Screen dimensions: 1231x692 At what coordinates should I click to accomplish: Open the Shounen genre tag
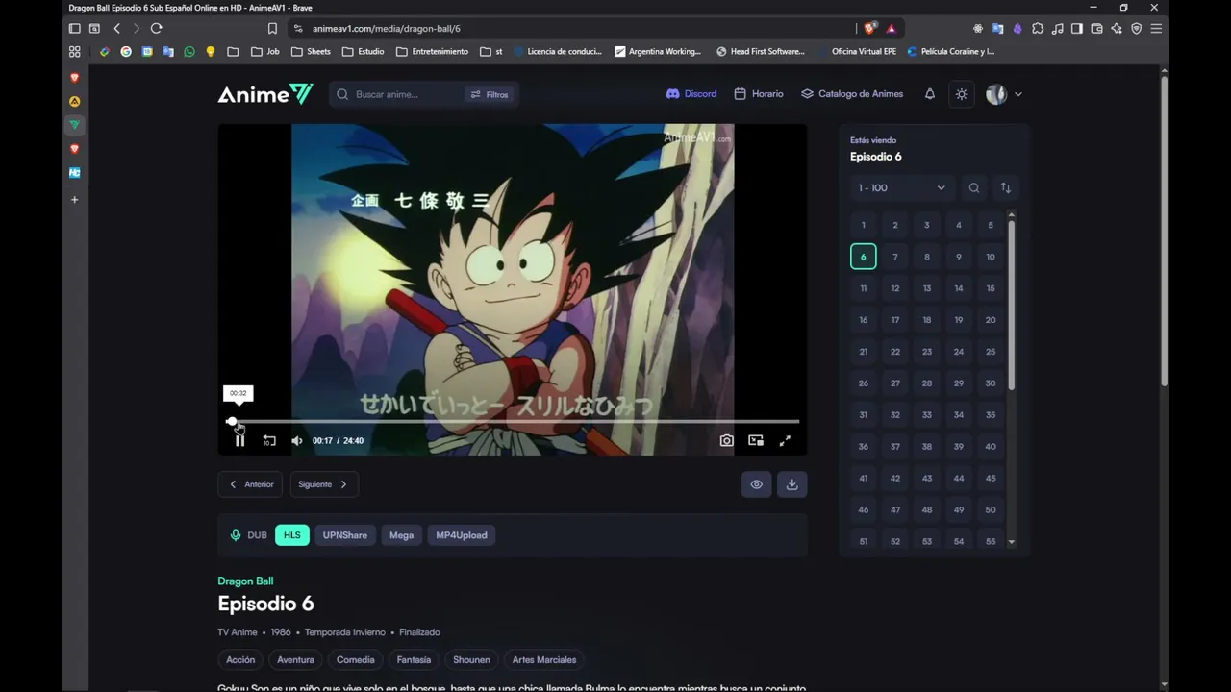471,660
